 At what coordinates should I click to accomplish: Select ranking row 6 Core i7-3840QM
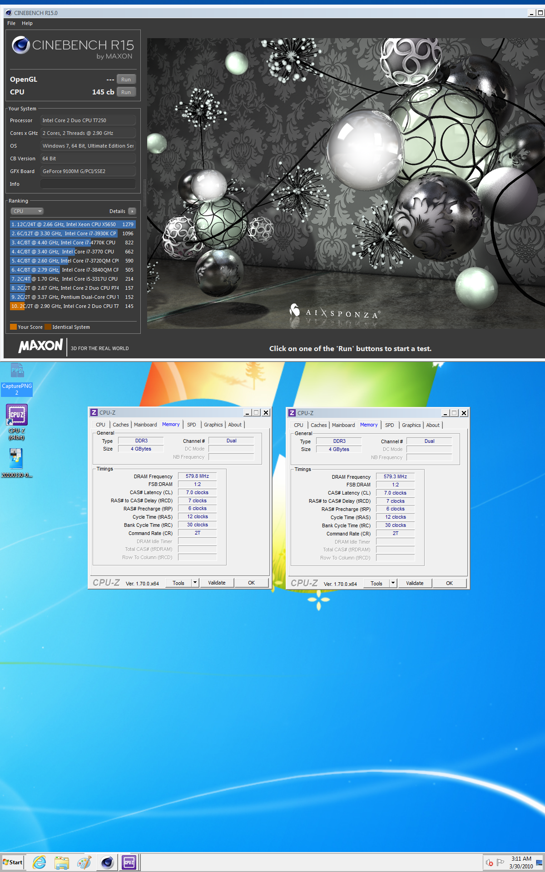click(73, 270)
